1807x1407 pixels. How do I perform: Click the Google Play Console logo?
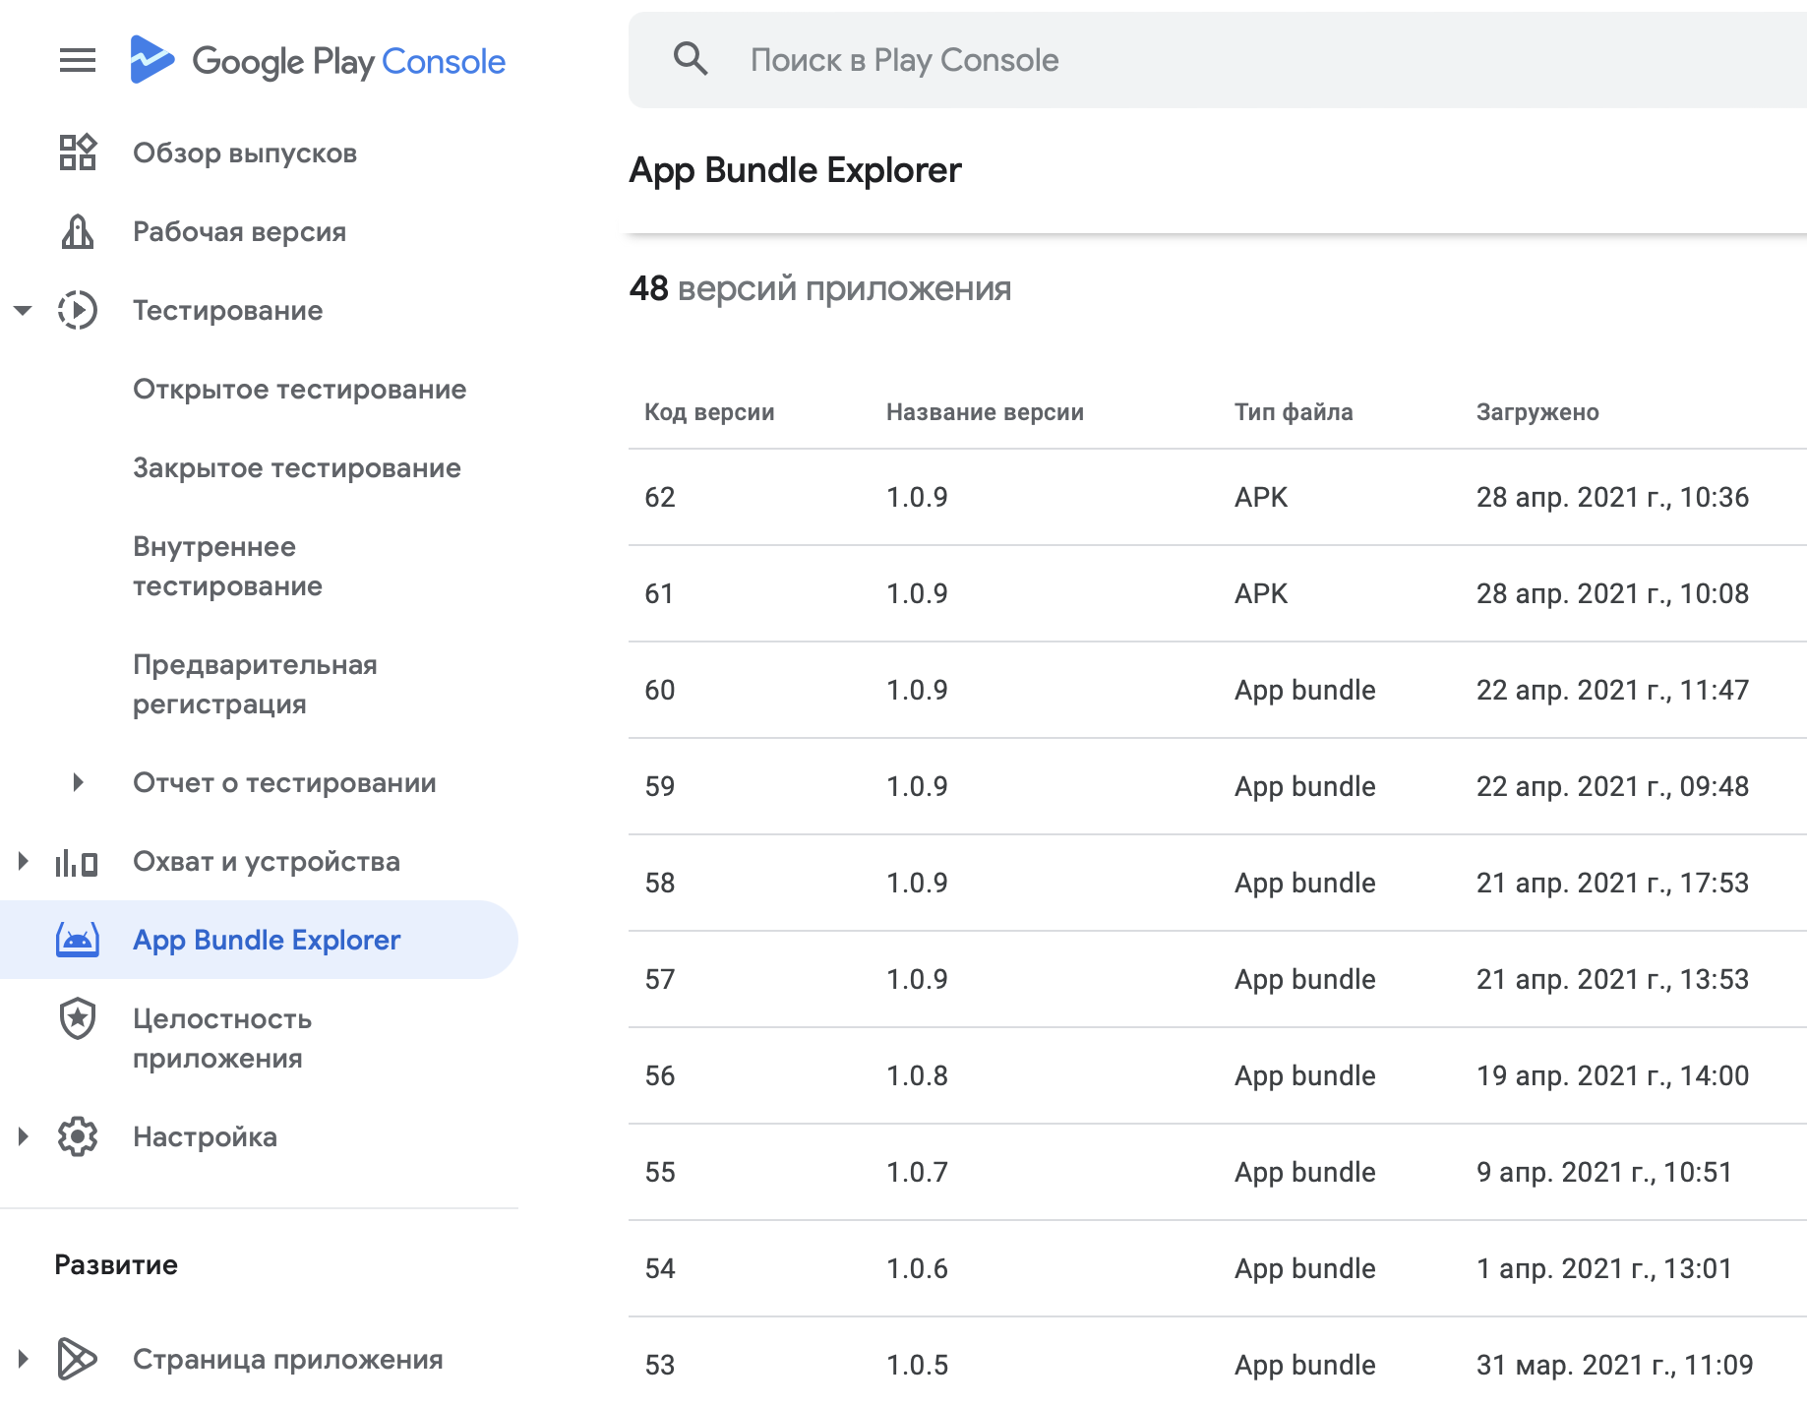(x=318, y=61)
